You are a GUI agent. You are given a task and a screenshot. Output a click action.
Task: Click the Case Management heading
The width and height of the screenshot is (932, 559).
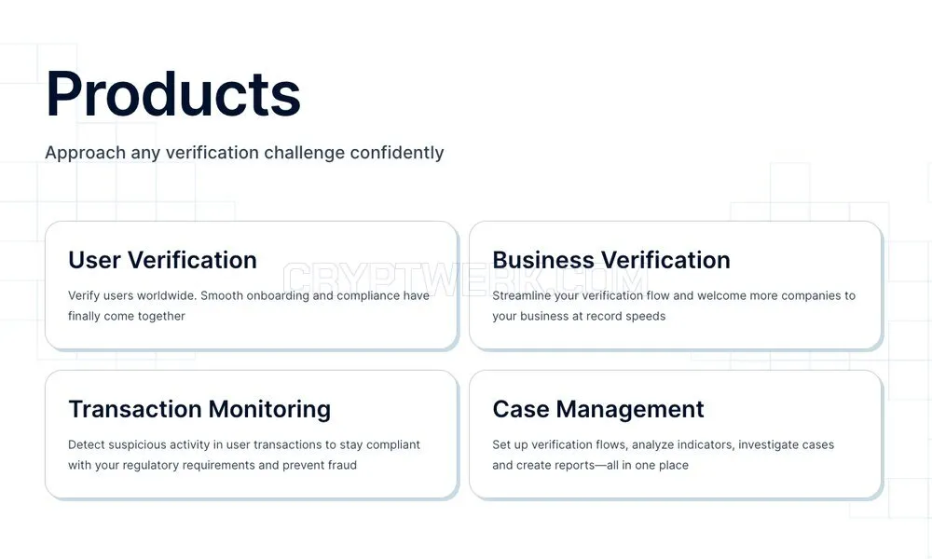pyautogui.click(x=598, y=409)
